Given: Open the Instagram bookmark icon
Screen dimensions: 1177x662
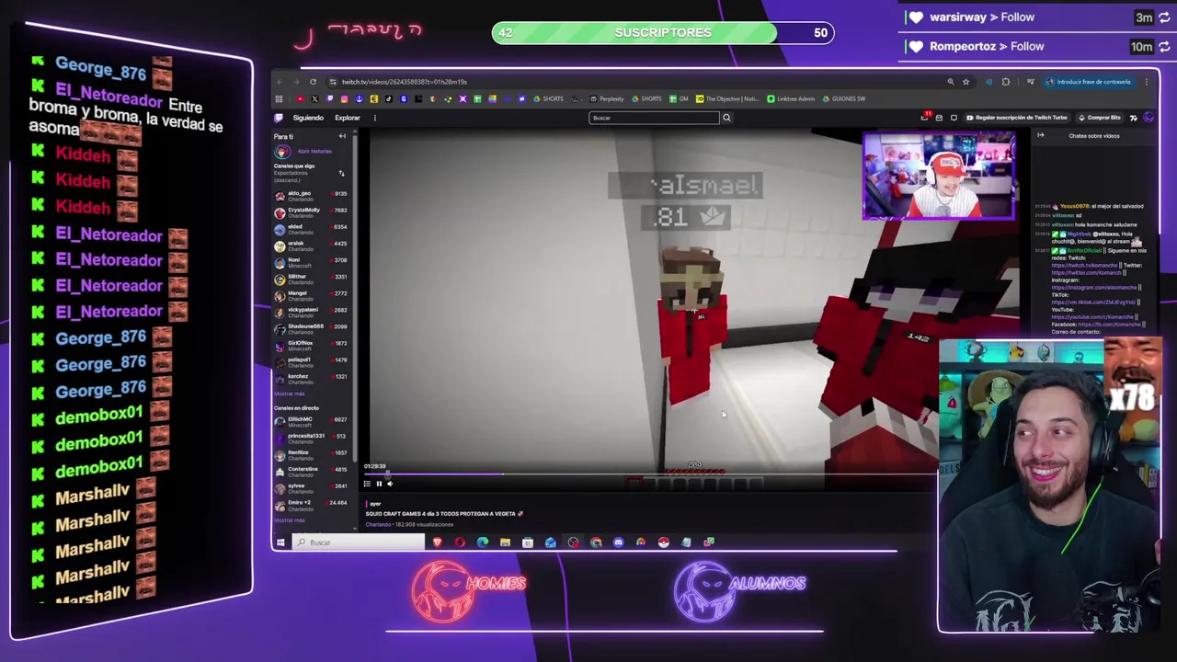Looking at the screenshot, I should coord(344,98).
